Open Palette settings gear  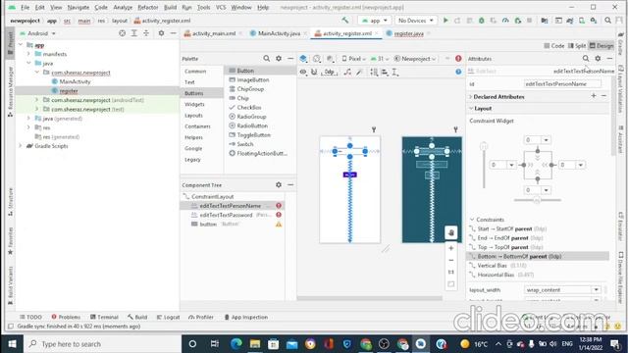point(279,59)
